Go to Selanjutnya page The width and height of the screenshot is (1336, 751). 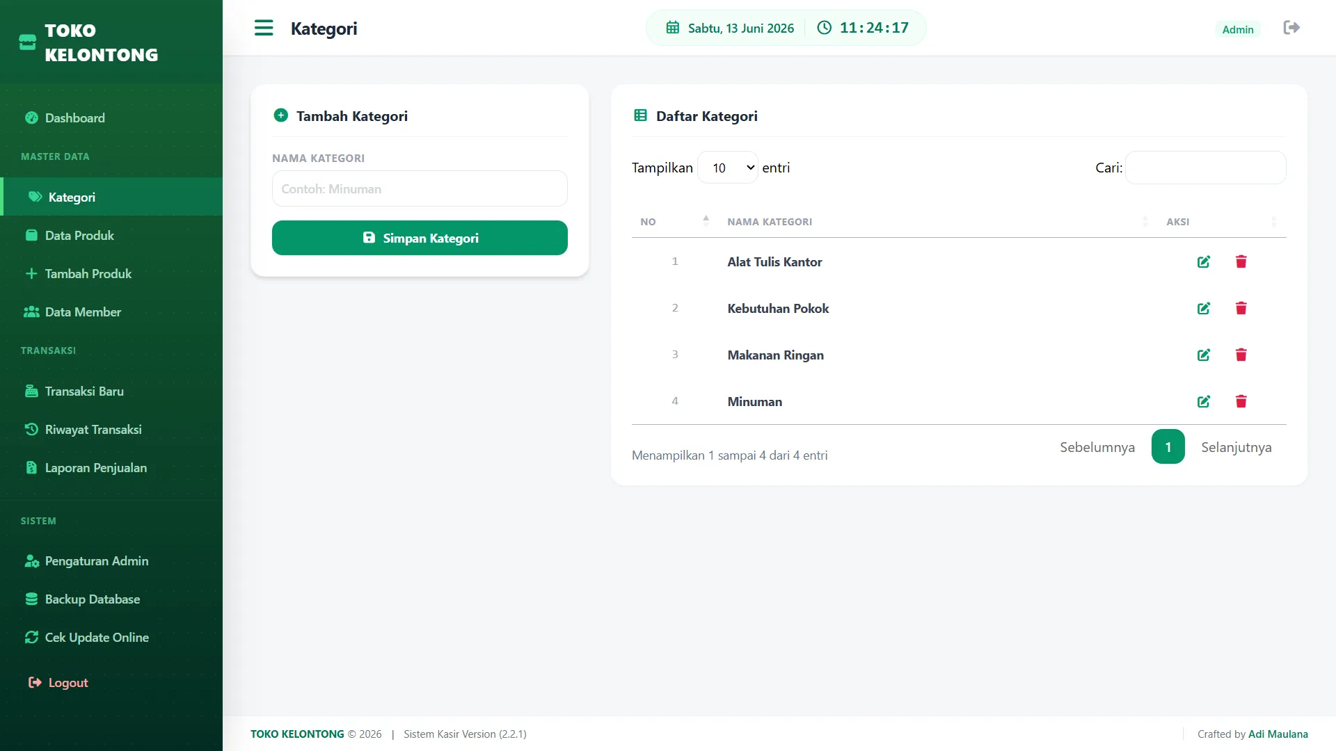pos(1236,447)
